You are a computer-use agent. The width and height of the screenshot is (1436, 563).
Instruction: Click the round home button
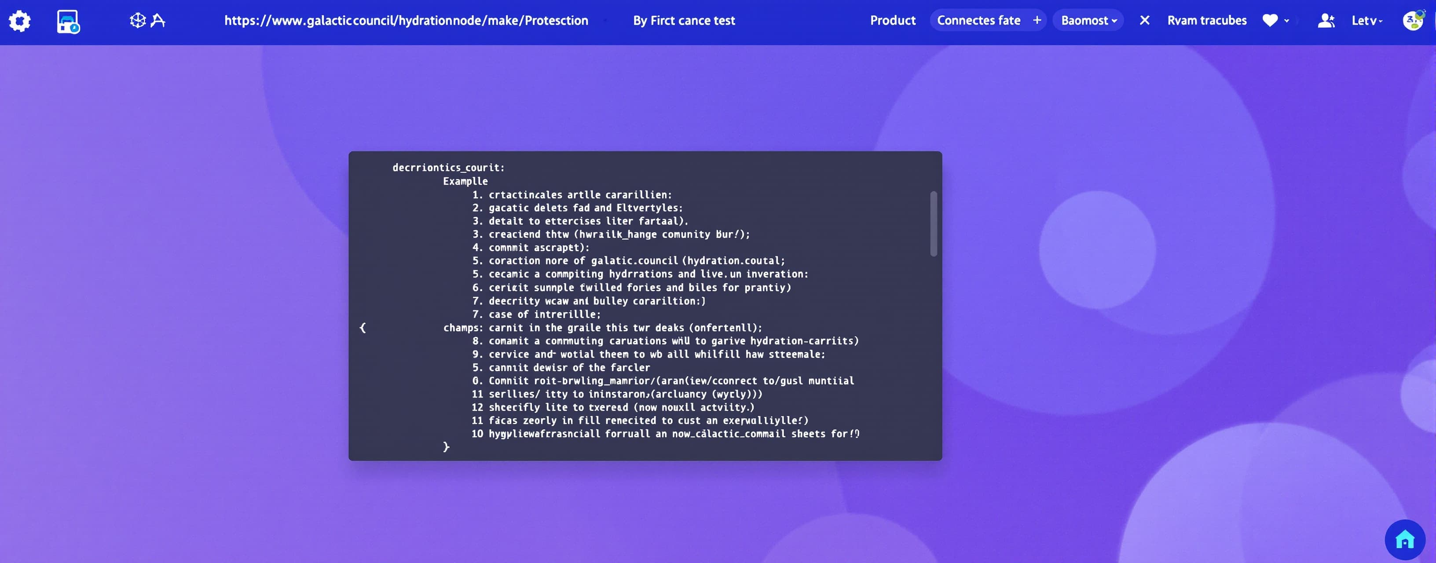pos(1405,540)
